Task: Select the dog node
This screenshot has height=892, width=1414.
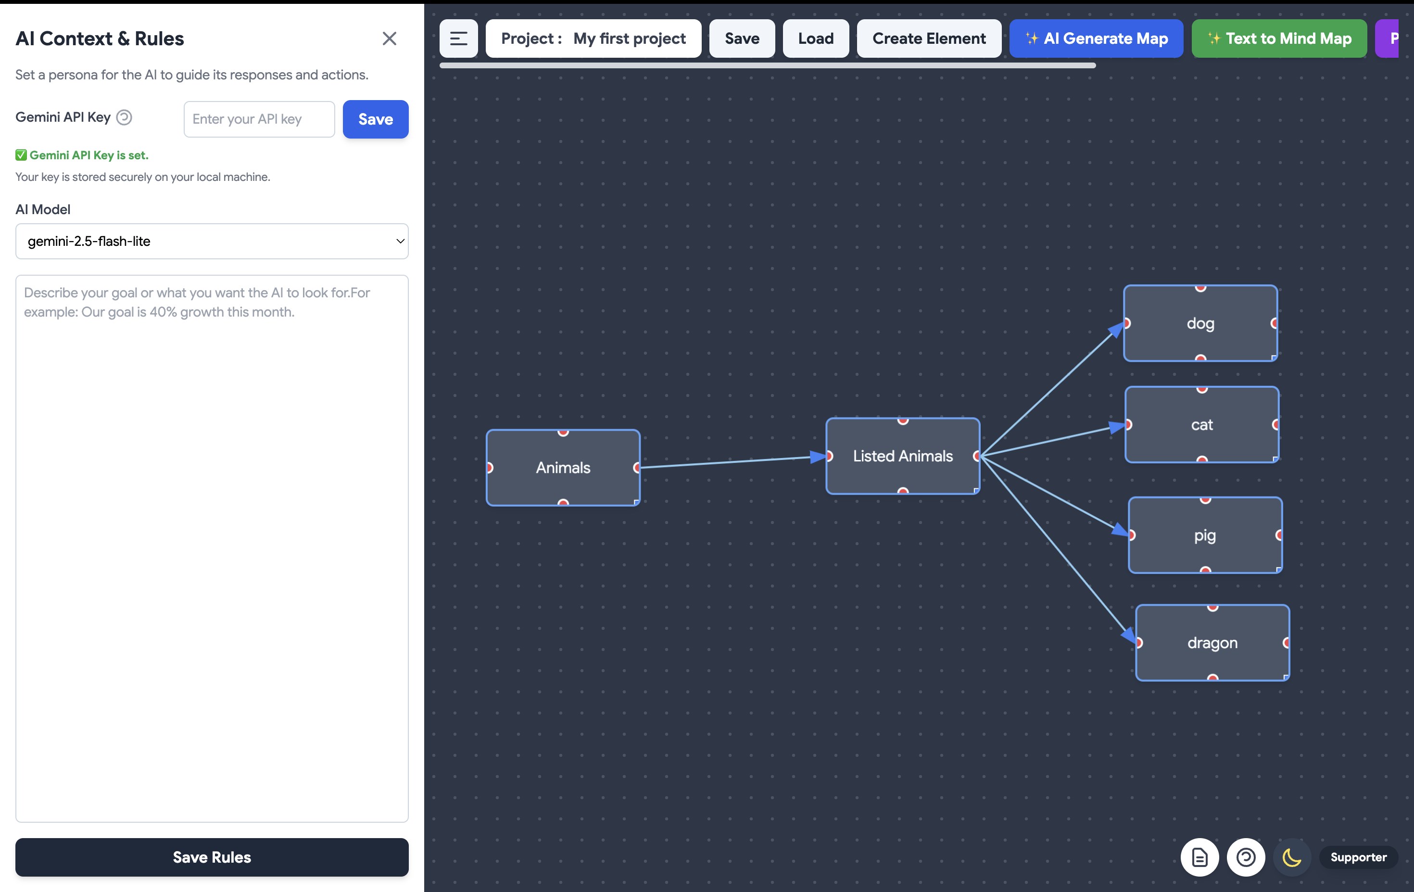Action: [x=1200, y=323]
